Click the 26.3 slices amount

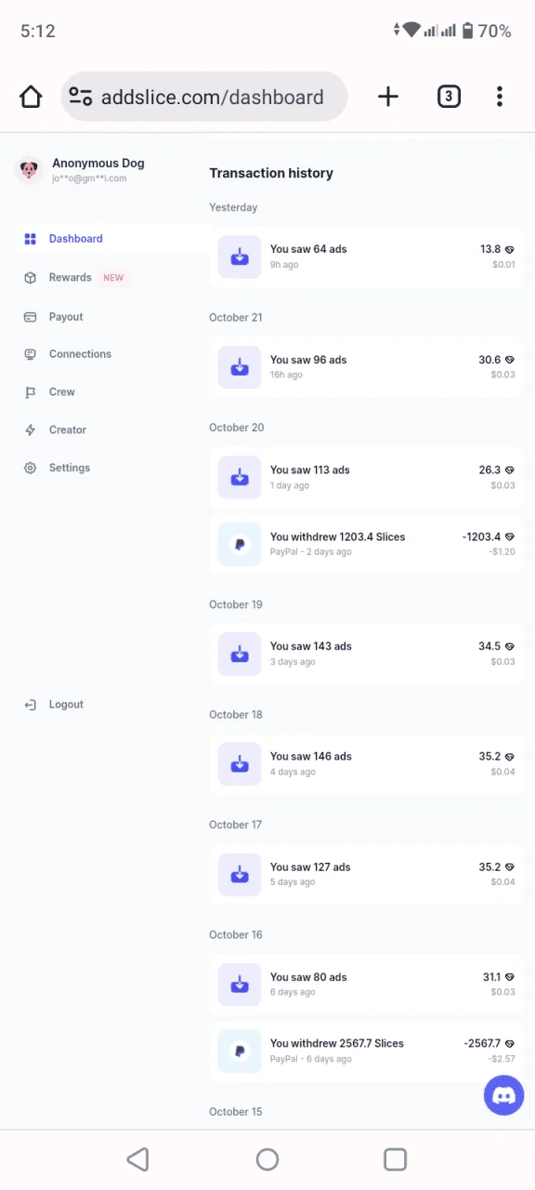click(489, 470)
